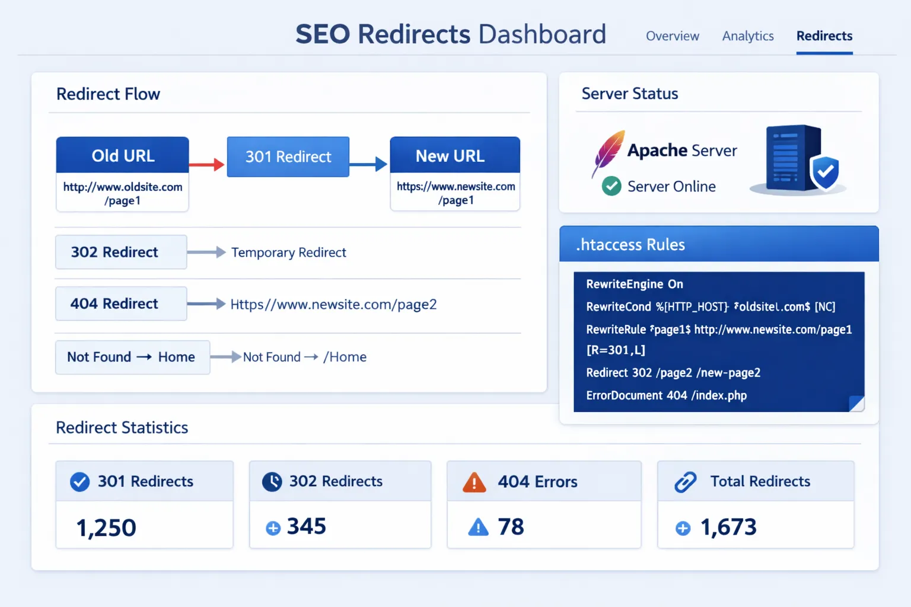Select the Not Found Home redirect rule

coord(132,357)
